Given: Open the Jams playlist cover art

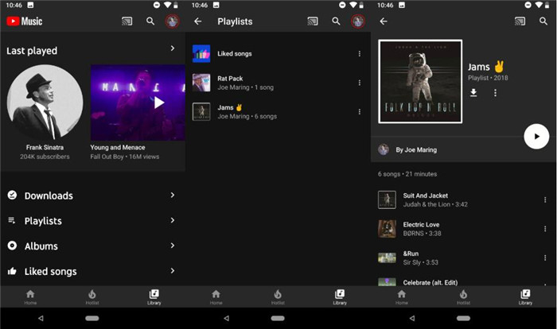Looking at the screenshot, I should [420, 82].
